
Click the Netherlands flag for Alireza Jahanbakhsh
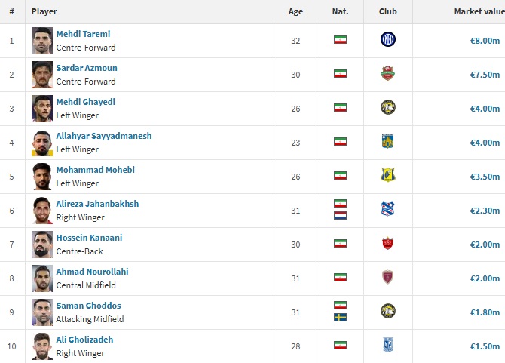[x=340, y=215]
